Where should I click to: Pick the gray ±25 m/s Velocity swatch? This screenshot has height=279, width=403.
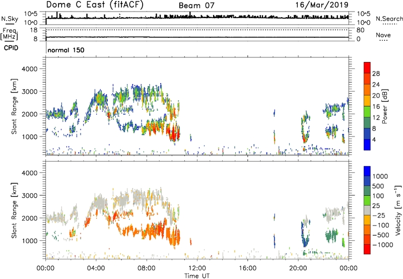coord(367,211)
